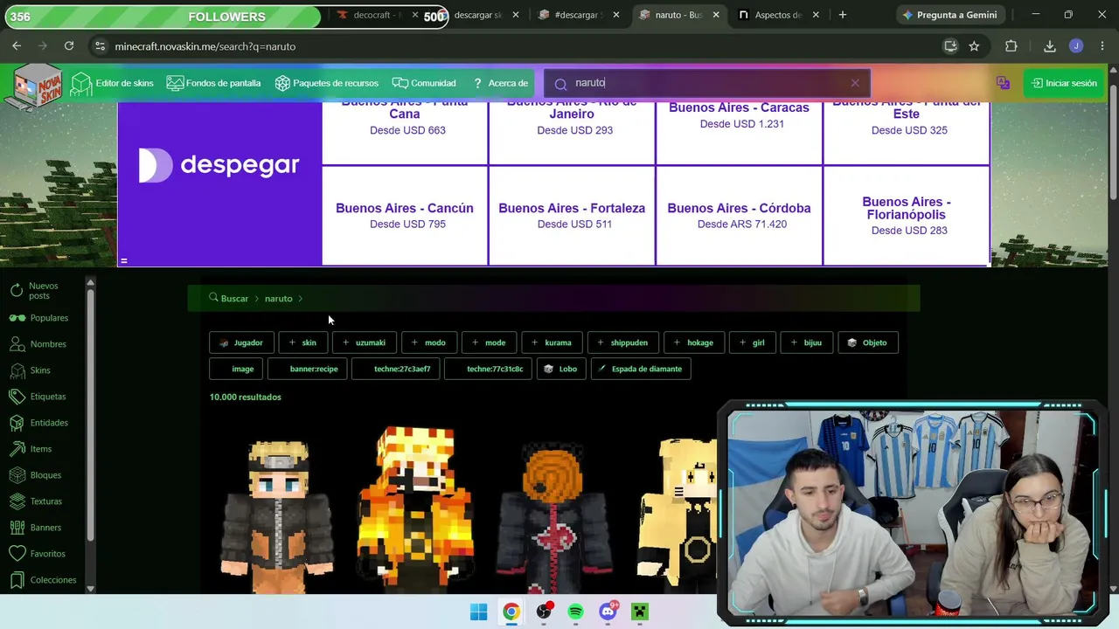The height and width of the screenshot is (629, 1119).
Task: Click the translate language icon in header
Action: pyautogui.click(x=1003, y=83)
